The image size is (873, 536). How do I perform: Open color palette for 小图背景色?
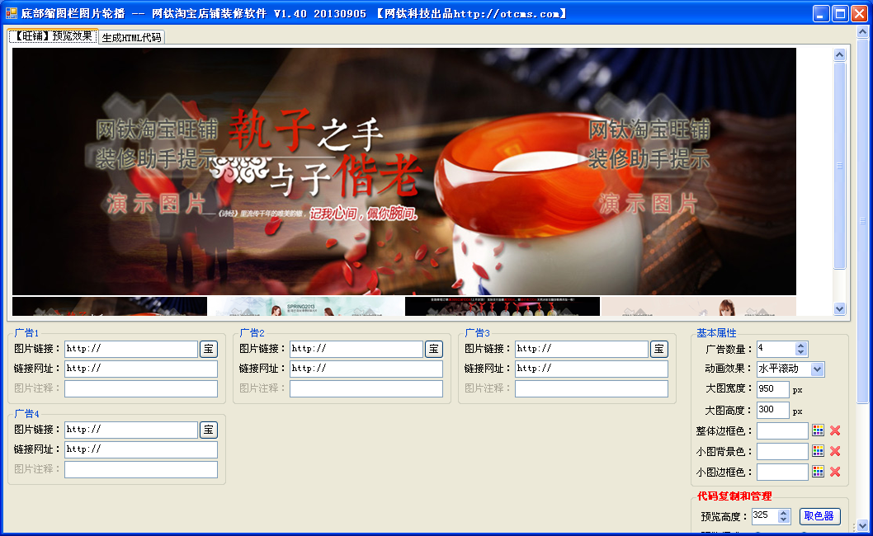pyautogui.click(x=818, y=451)
